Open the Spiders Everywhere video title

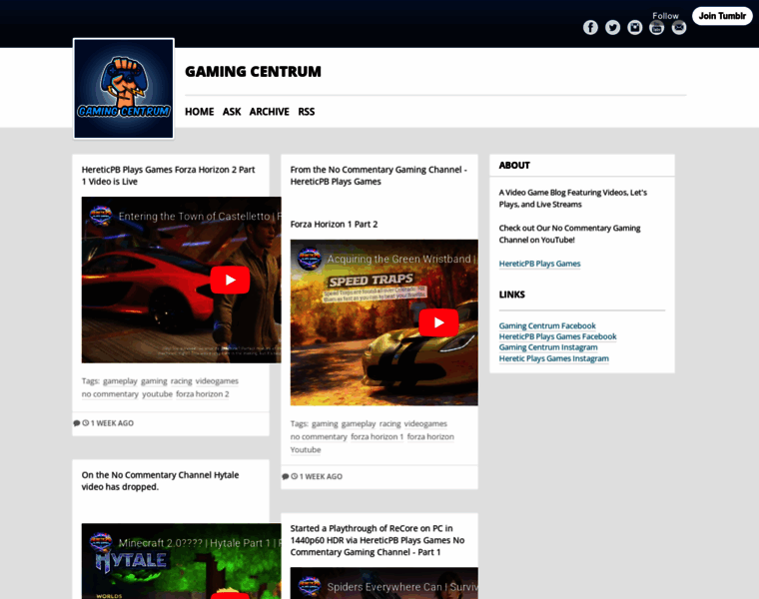[402, 587]
